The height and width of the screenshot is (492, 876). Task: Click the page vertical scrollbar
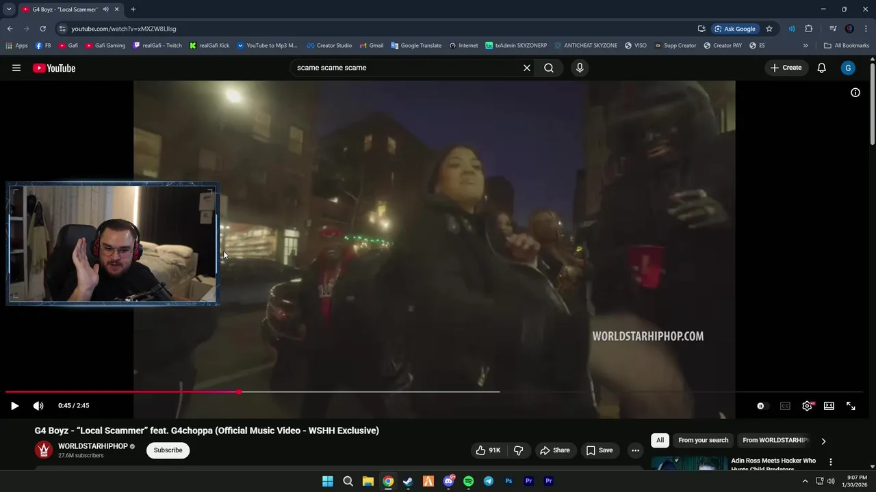point(872,102)
